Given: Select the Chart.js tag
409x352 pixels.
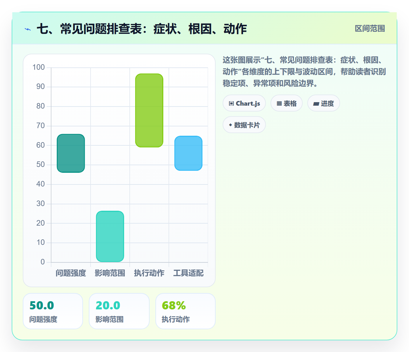Looking at the screenshot, I should tap(244, 103).
